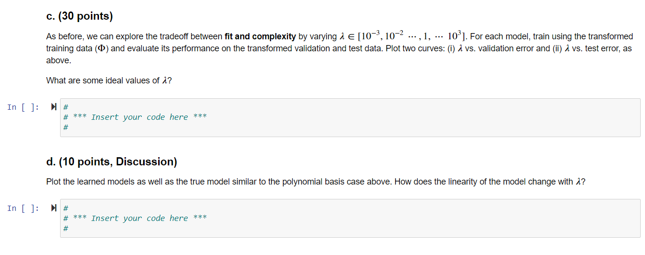Place cursor on "Insert your code here" in second cell
The height and width of the screenshot is (255, 645).
139,219
